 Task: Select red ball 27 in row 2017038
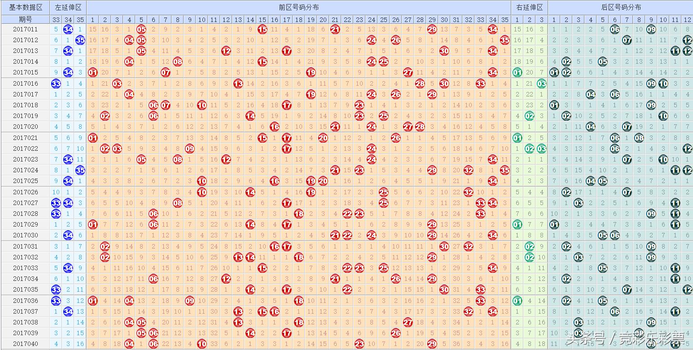pyautogui.click(x=408, y=322)
